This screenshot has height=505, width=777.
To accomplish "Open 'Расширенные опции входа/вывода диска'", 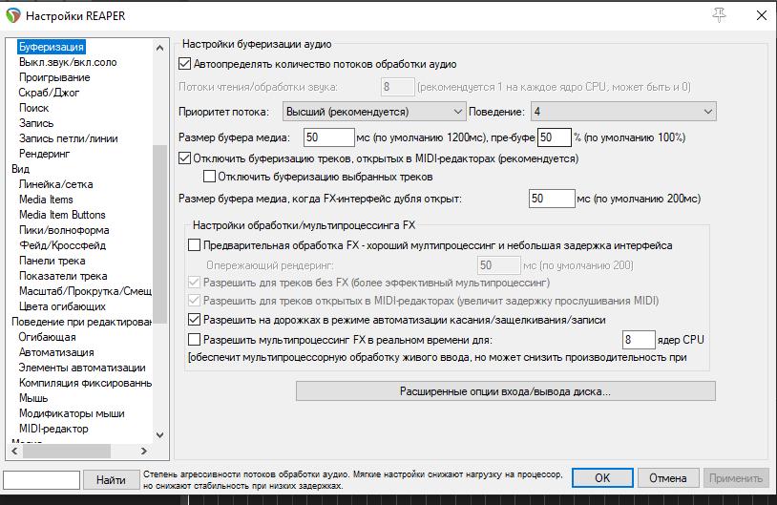I will point(506,391).
